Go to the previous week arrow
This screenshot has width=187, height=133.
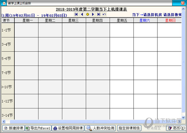pyautogui.click(x=82, y=14)
